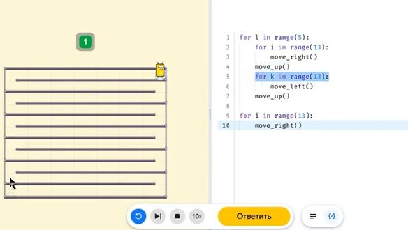Image resolution: width=408 pixels, height=230 pixels.
Task: Click highlighted 'for k in range(13):' line
Action: click(292, 77)
